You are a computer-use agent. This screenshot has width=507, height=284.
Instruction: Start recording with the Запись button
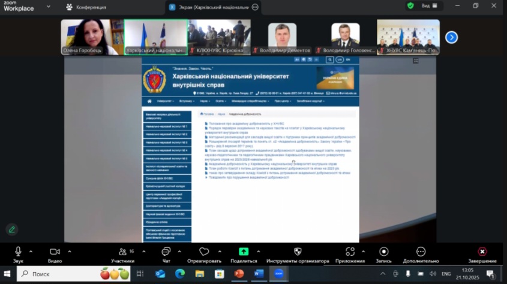pos(383,252)
